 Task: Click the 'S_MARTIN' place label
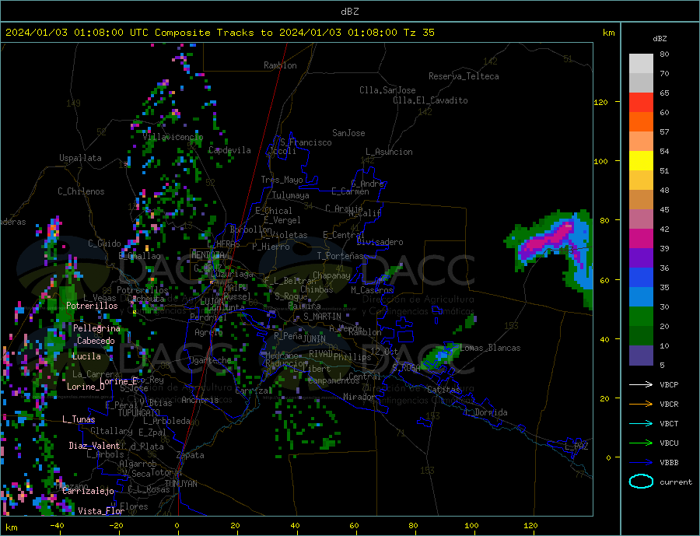click(x=322, y=317)
